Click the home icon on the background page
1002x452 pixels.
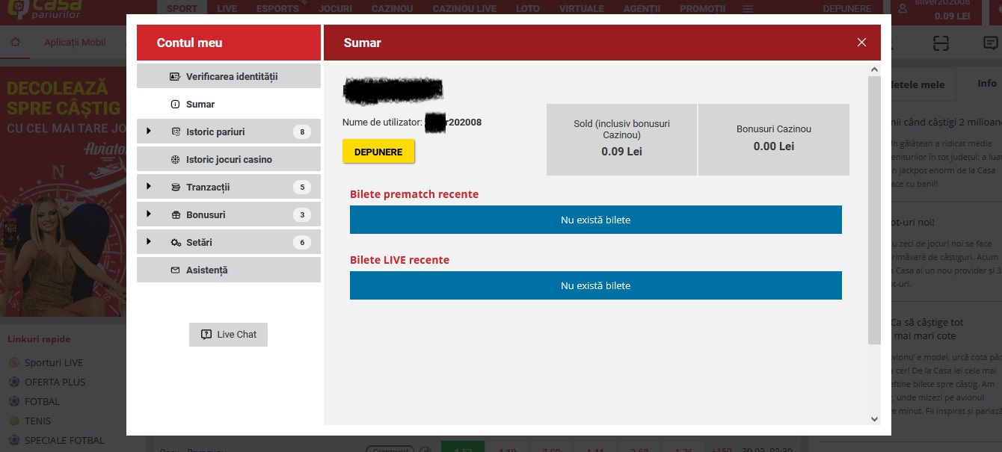tap(16, 43)
